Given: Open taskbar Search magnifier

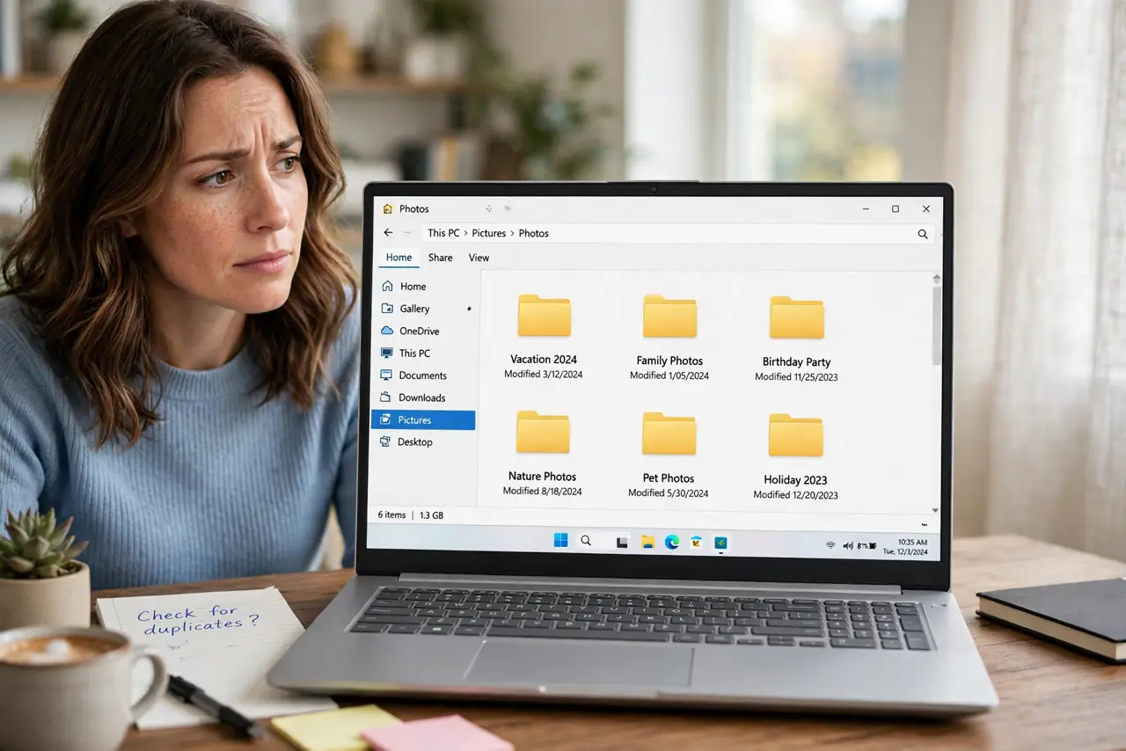Looking at the screenshot, I should [586, 542].
